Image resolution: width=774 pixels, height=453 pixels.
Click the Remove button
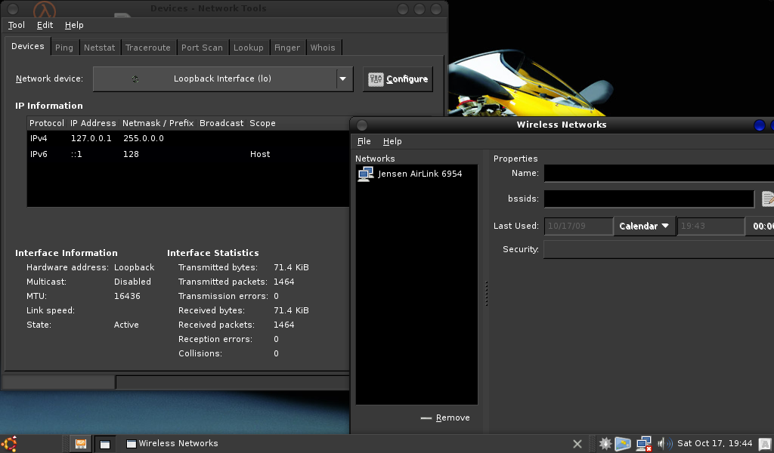(445, 418)
